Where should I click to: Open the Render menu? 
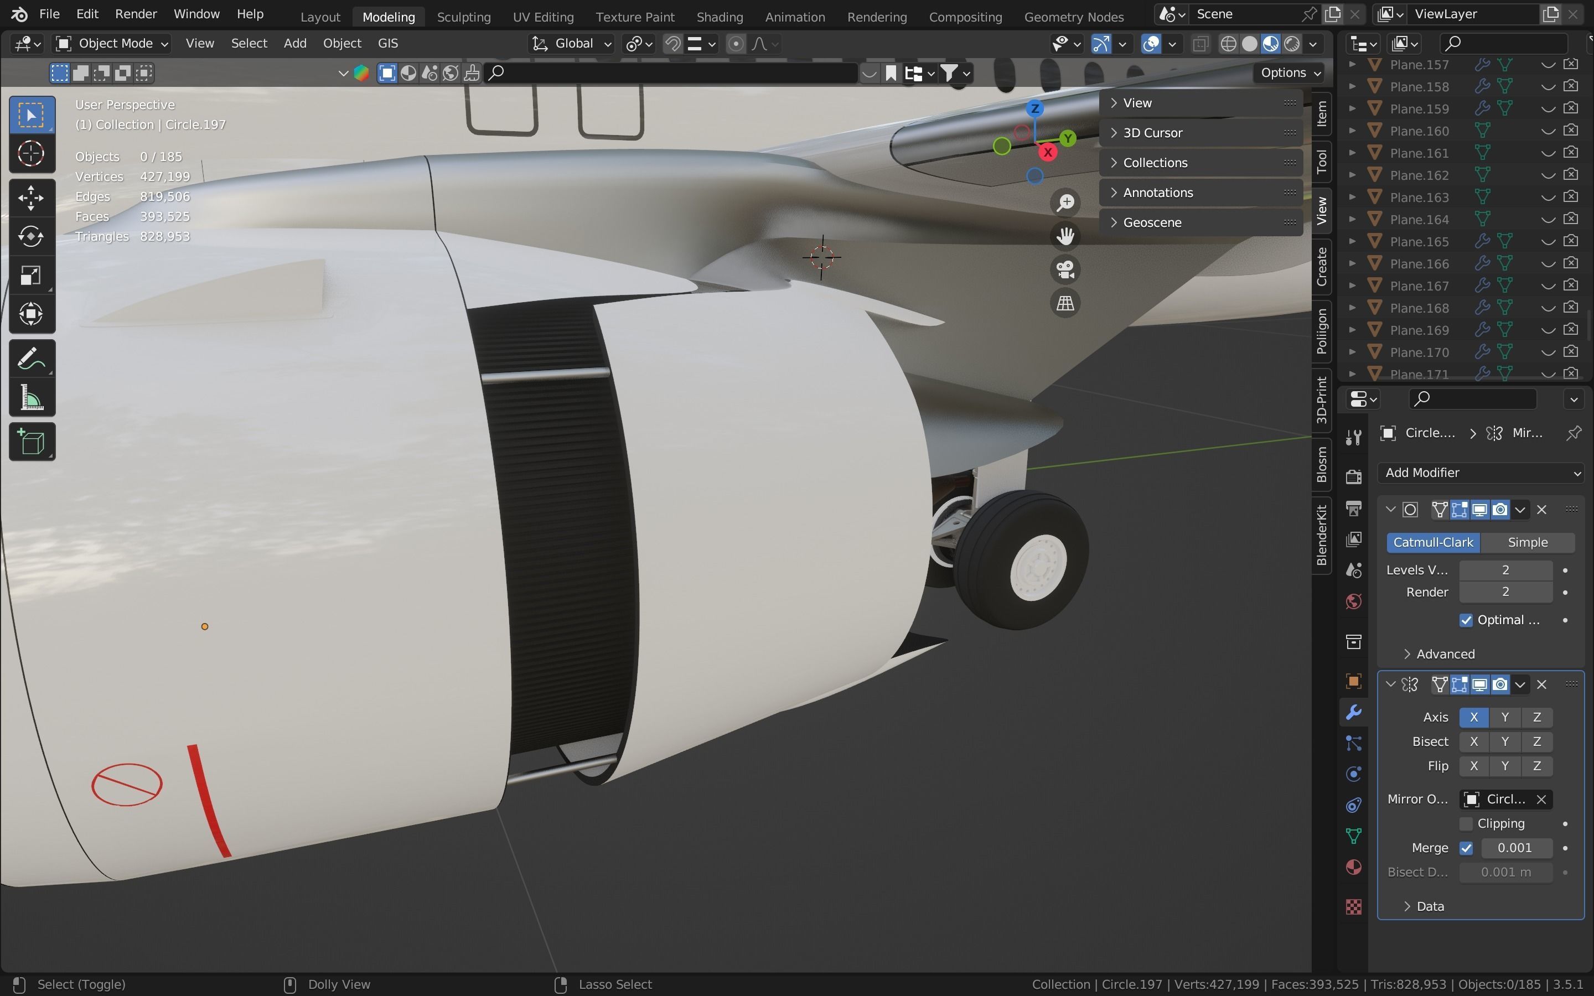136,14
